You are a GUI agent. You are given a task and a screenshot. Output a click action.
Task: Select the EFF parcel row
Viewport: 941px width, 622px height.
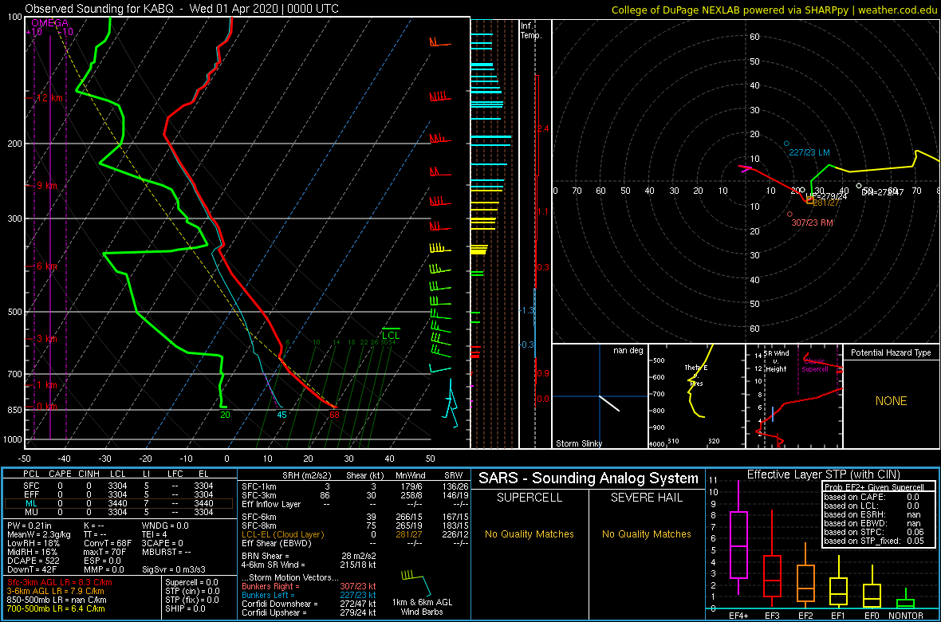click(119, 494)
